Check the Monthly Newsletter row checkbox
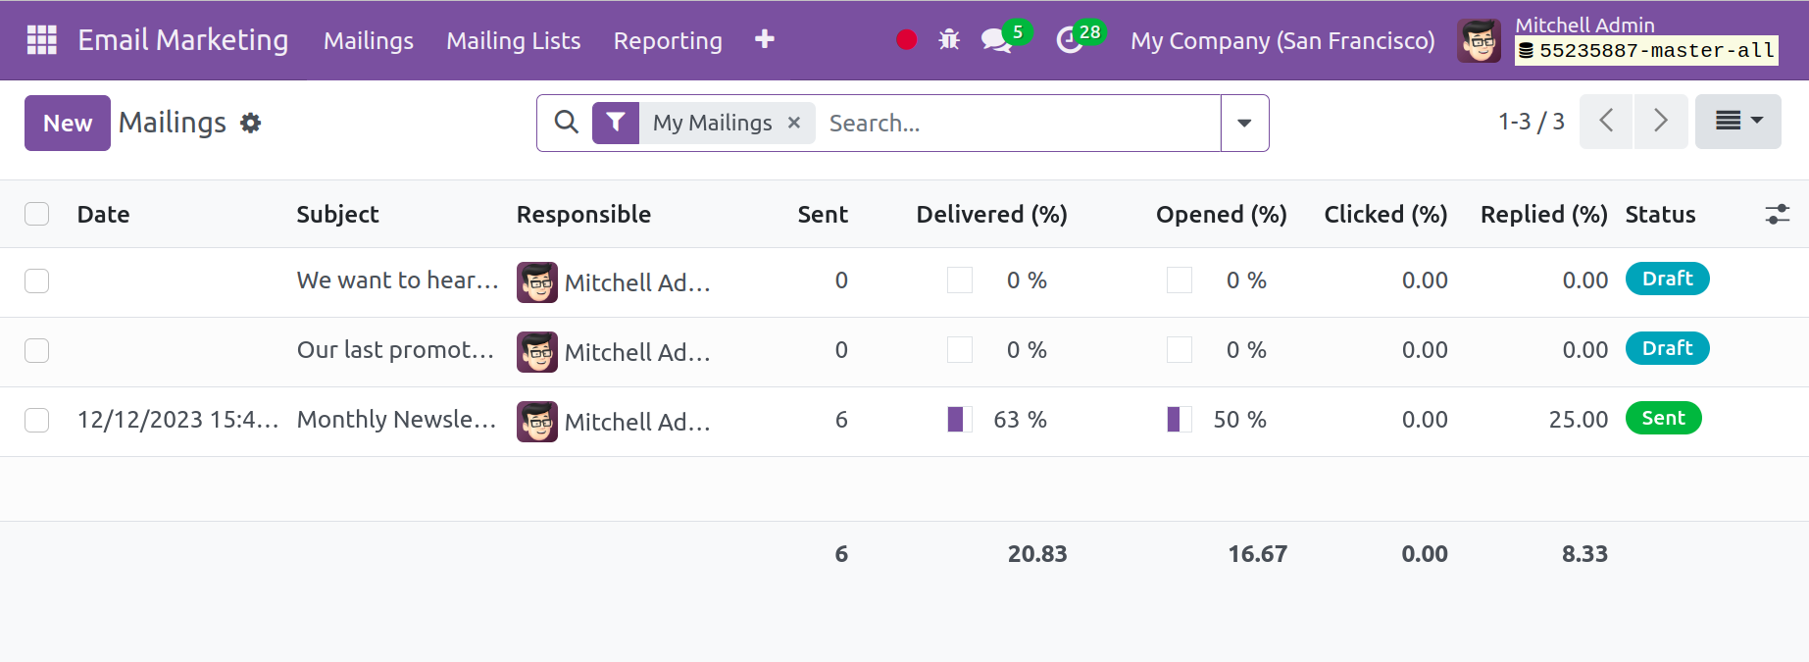1809x662 pixels. (37, 421)
